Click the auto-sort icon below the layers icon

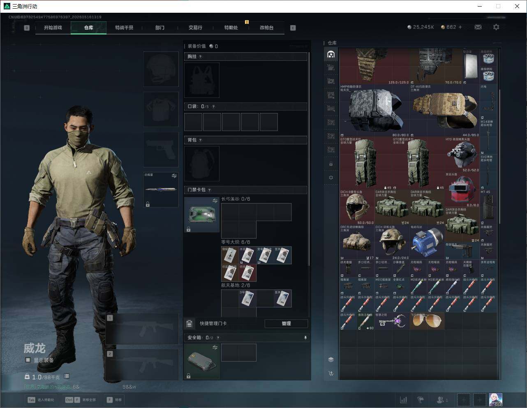point(331,373)
